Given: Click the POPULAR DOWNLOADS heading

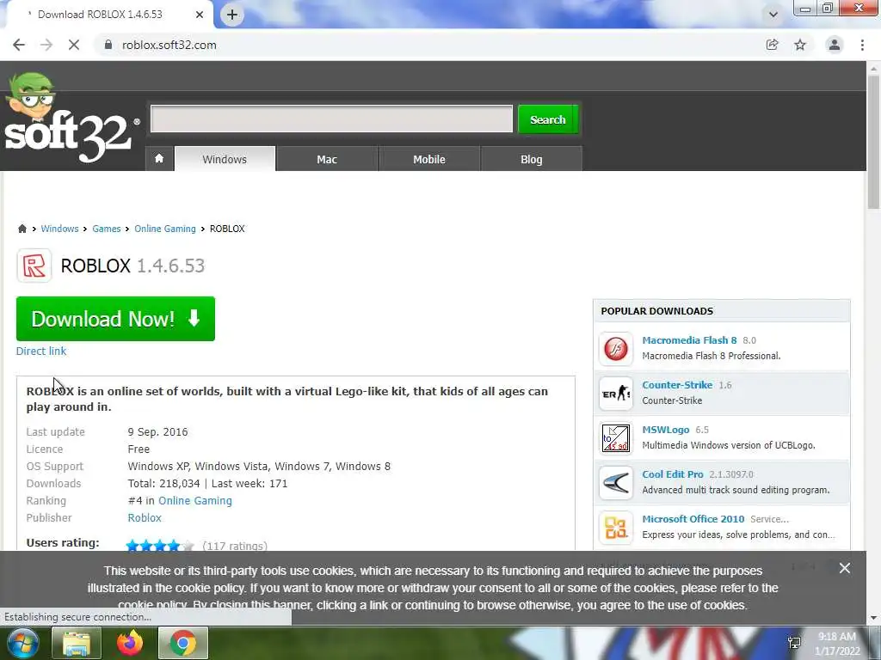Looking at the screenshot, I should tap(656, 311).
